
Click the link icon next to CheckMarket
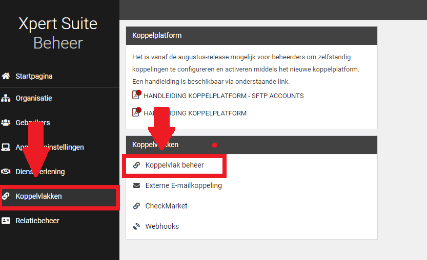[136, 206]
